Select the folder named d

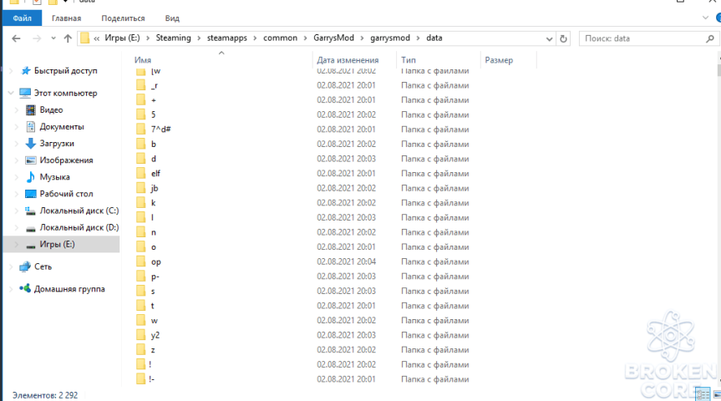click(154, 159)
